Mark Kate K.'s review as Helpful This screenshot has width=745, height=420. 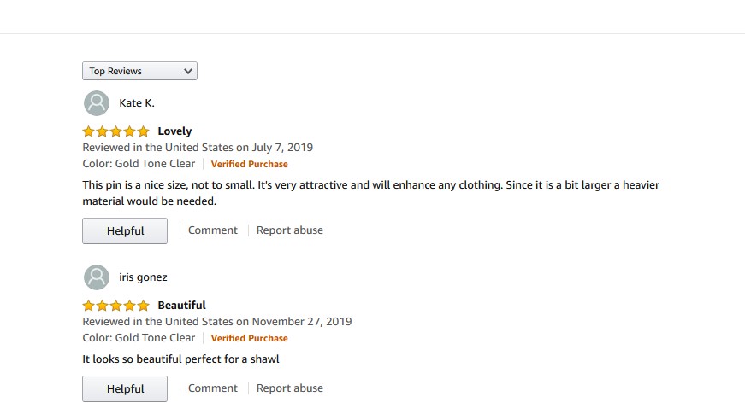125,230
